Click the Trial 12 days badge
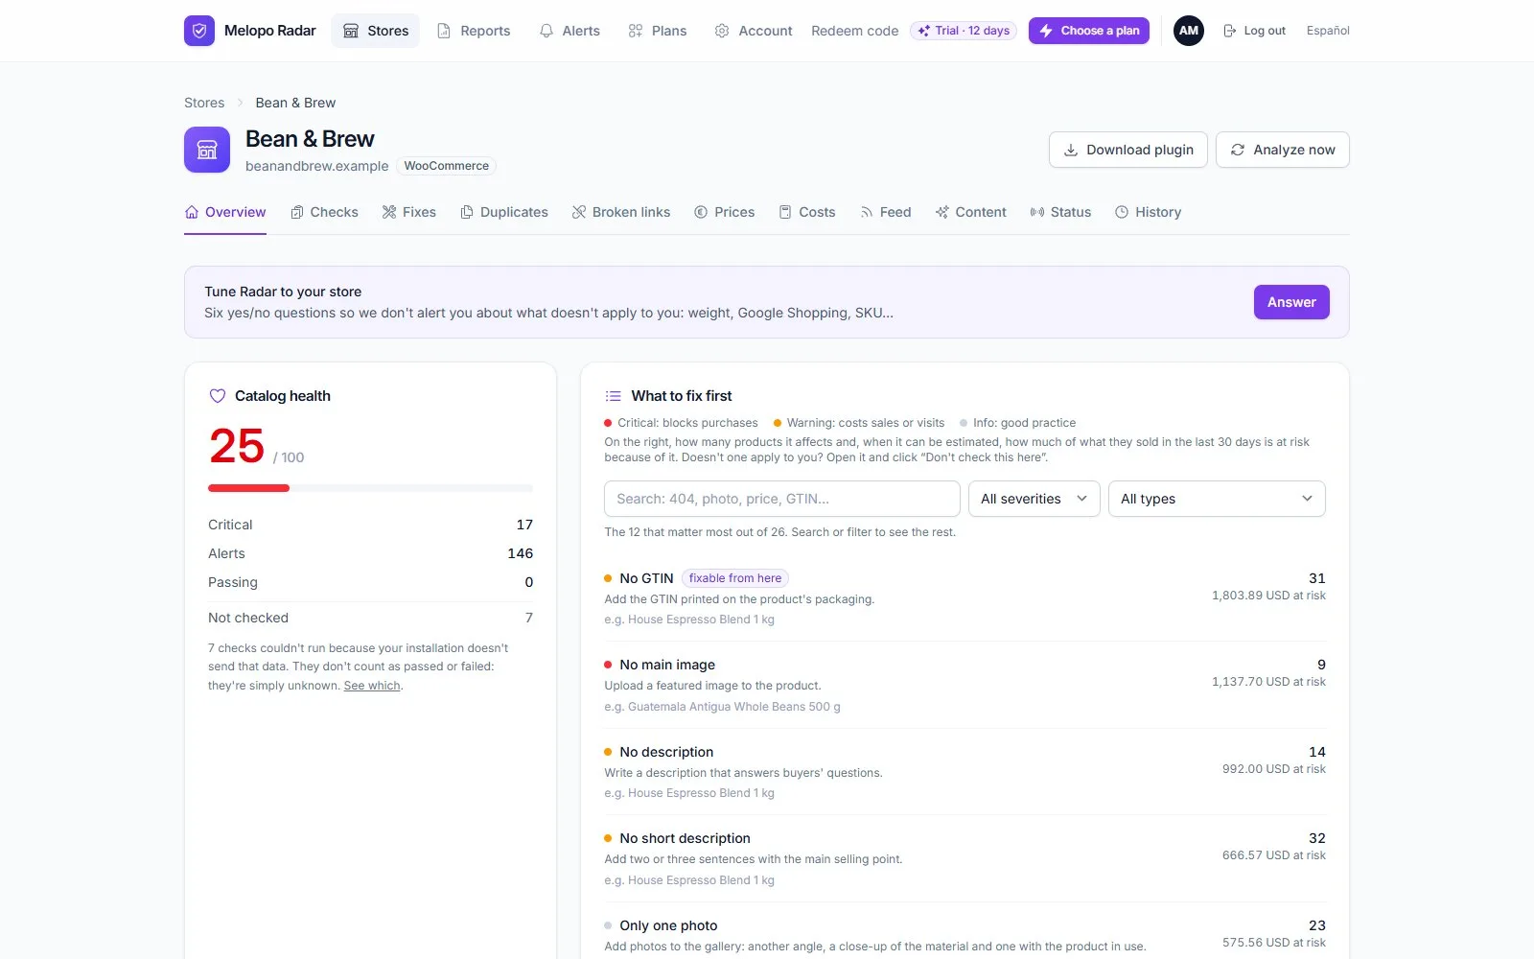Viewport: 1534px width, 959px height. pos(964,31)
